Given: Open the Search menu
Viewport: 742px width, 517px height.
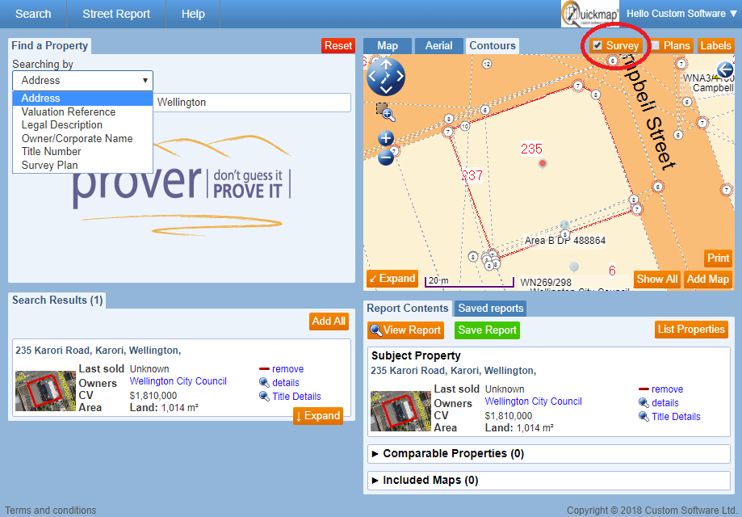Looking at the screenshot, I should [x=33, y=14].
